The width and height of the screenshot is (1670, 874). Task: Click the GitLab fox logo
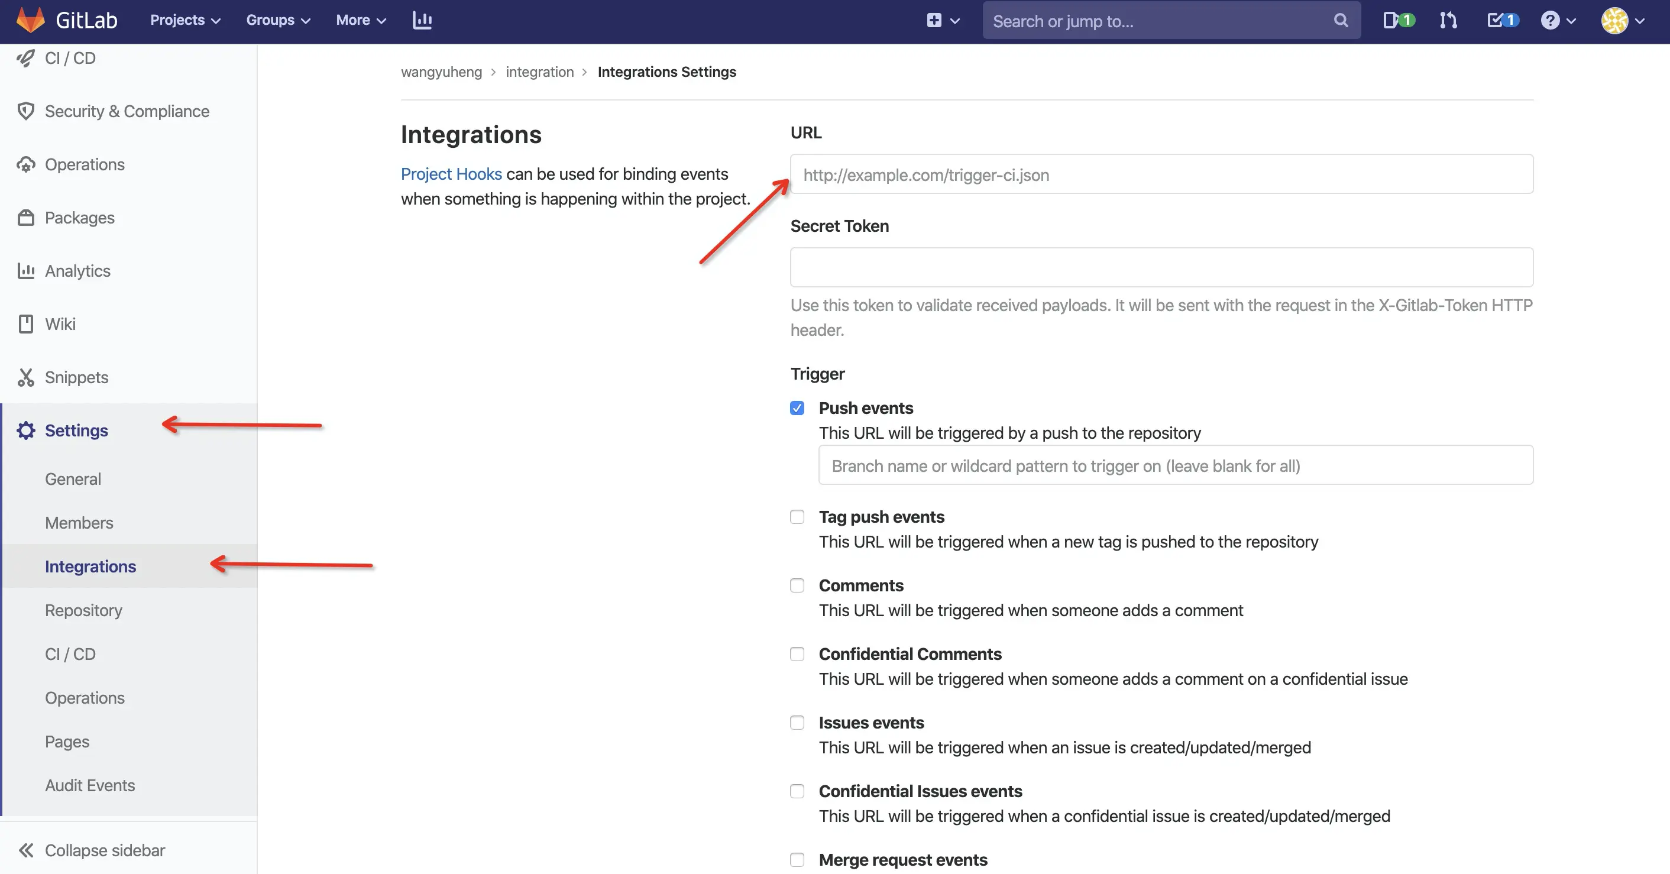pyautogui.click(x=31, y=20)
